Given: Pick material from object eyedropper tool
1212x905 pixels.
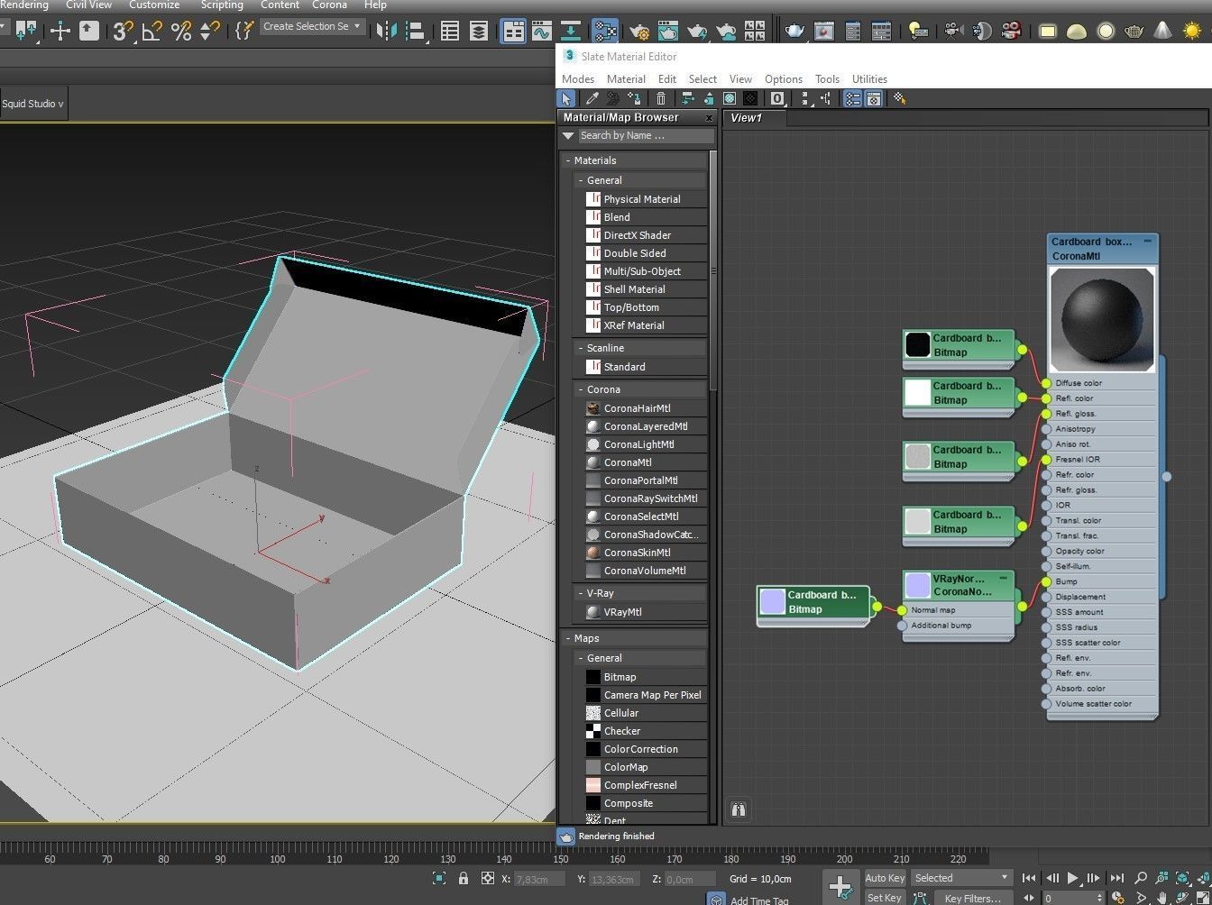Looking at the screenshot, I should 592,98.
